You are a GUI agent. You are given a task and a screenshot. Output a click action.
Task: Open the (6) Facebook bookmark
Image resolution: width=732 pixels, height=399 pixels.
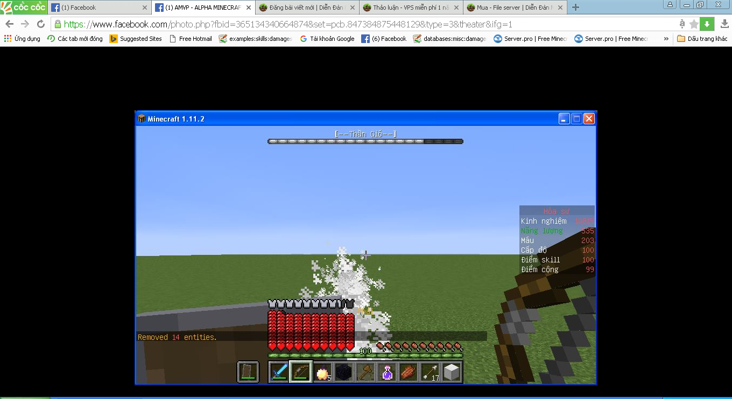point(384,39)
